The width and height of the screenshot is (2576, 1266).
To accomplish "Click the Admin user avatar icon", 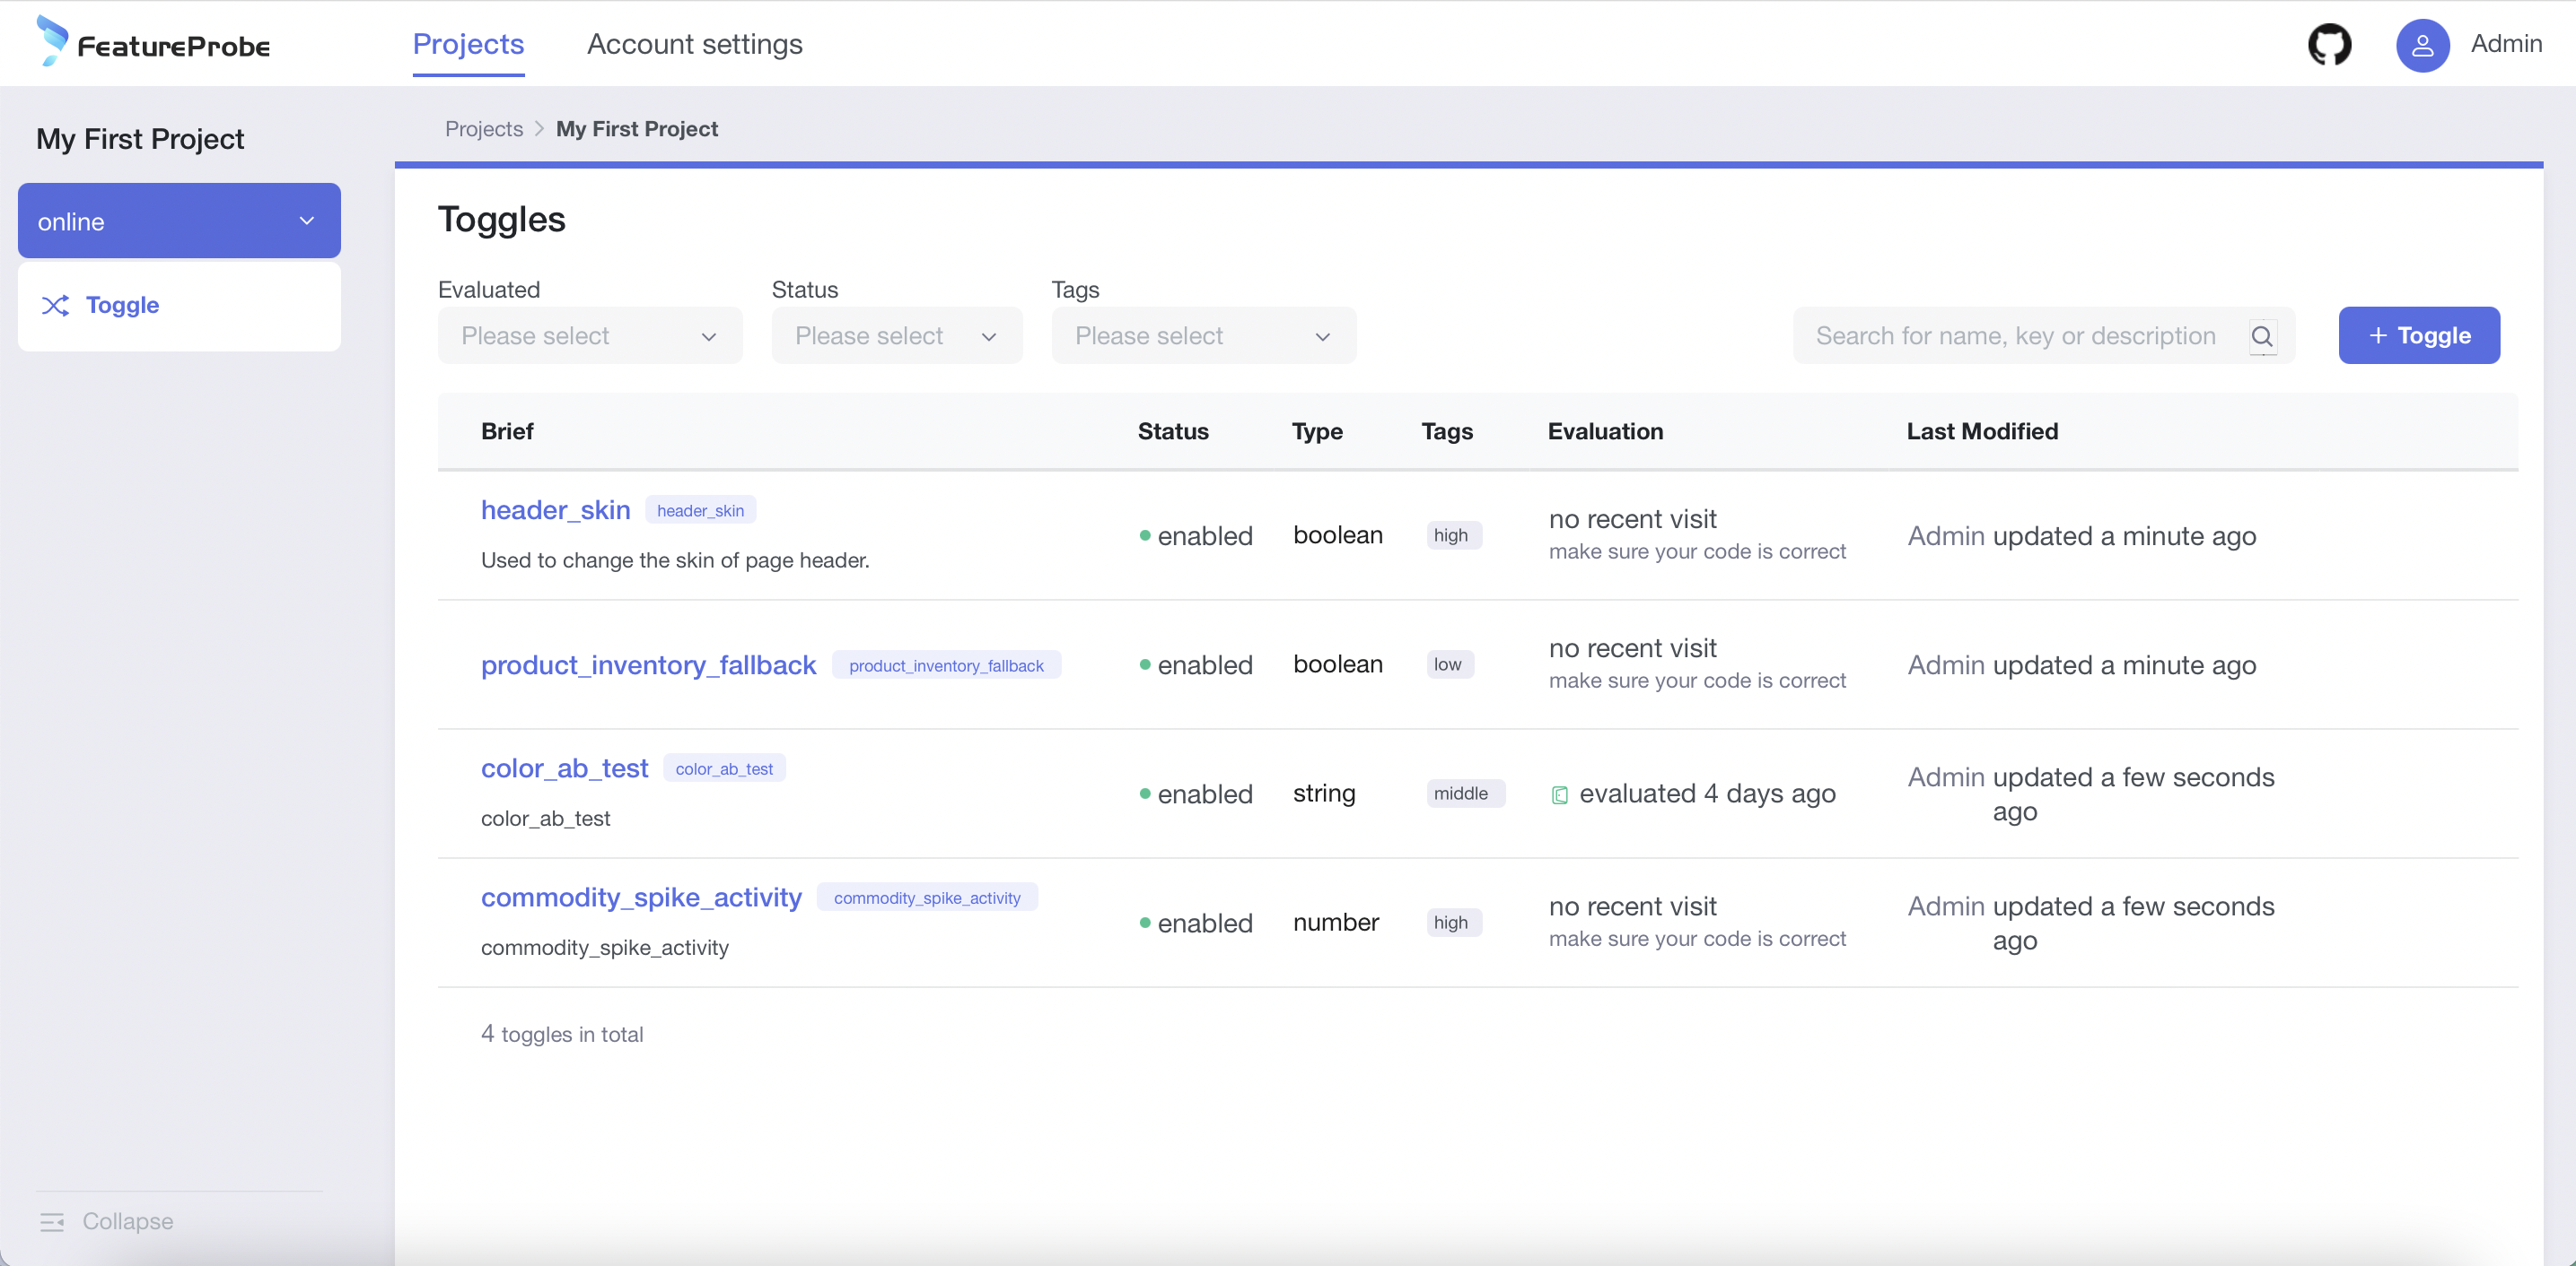I will [2423, 44].
